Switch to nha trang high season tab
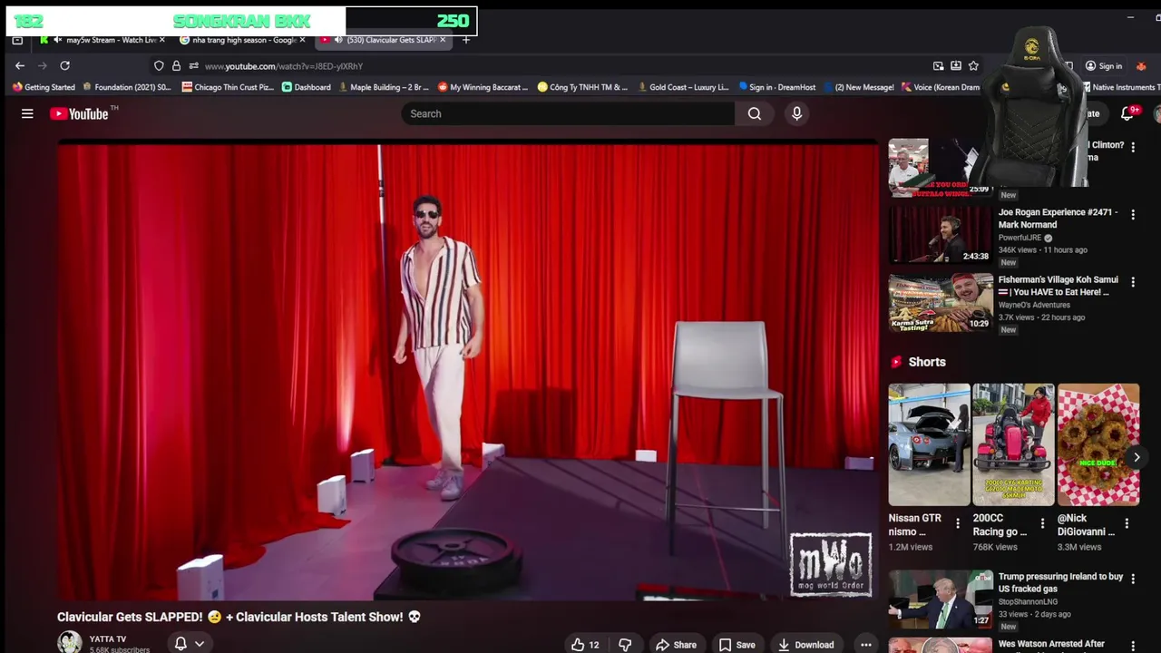Screen dimensions: 1161x653 tap(240, 40)
